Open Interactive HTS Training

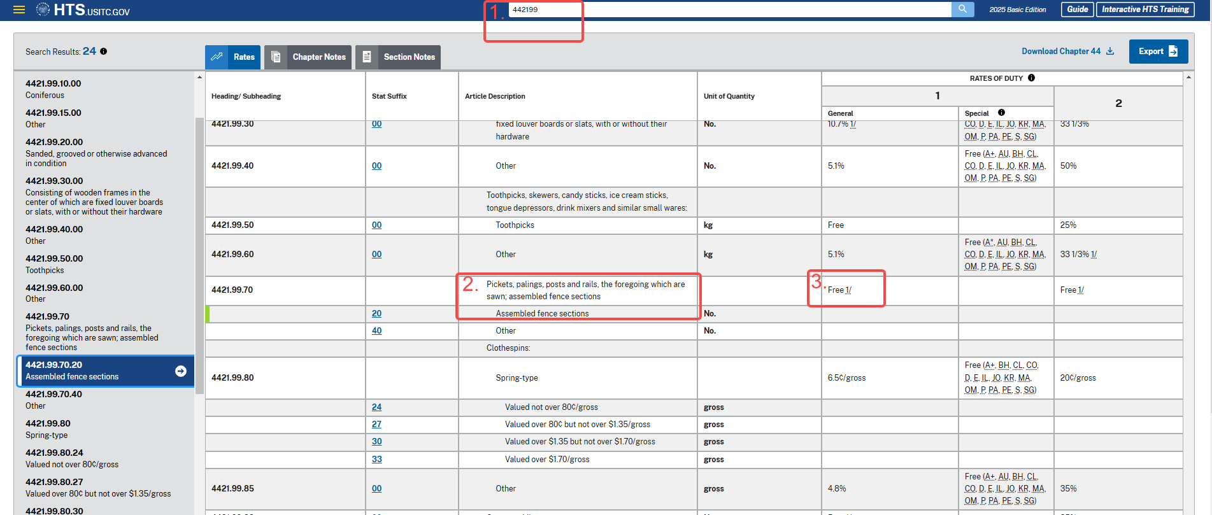click(1144, 10)
